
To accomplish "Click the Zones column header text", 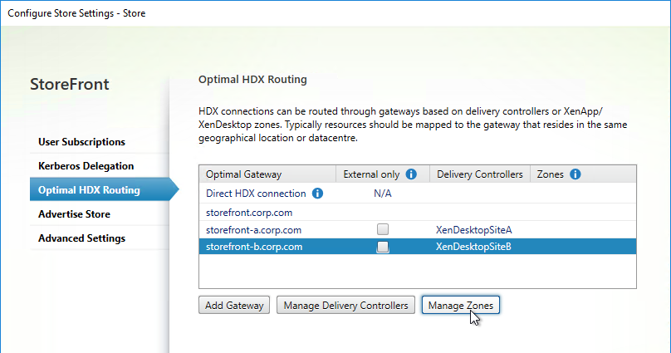I will pyautogui.click(x=551, y=174).
